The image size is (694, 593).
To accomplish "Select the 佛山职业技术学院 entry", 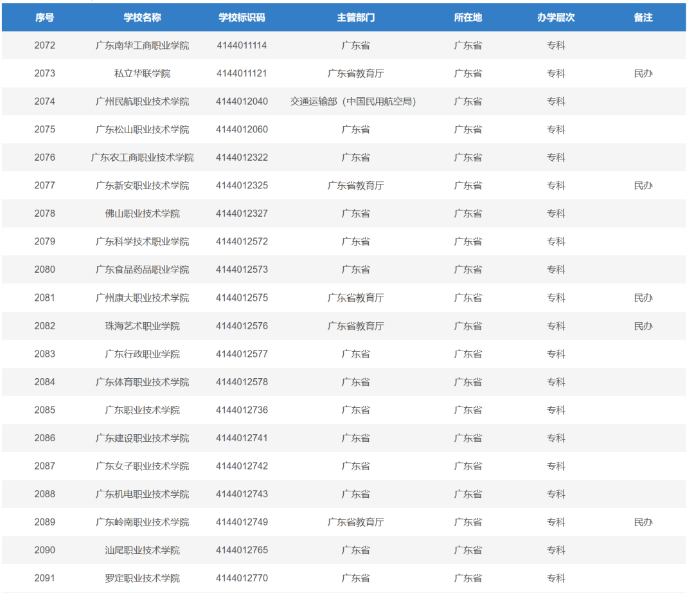I will click(x=142, y=214).
